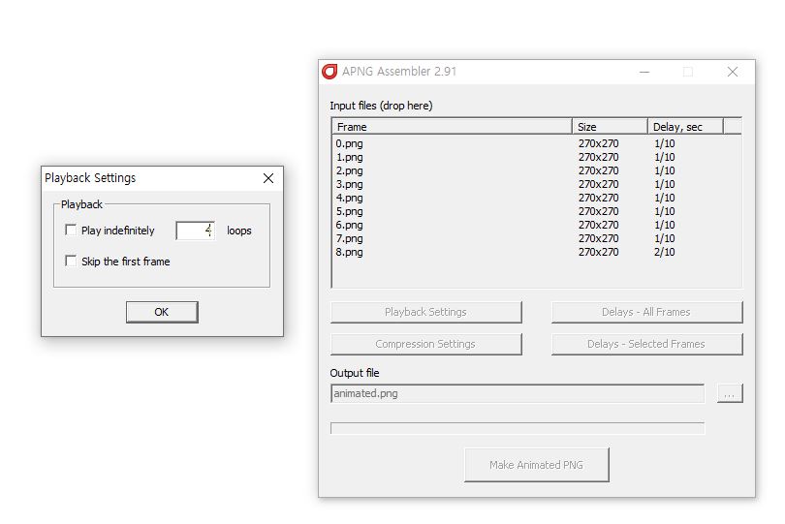785x524 pixels.
Task: Click the loops count input field
Action: 196,231
